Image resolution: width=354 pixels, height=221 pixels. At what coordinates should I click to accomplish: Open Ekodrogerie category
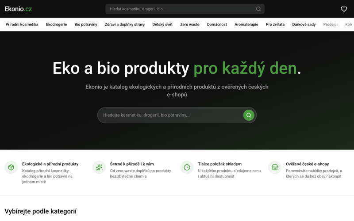[57, 24]
